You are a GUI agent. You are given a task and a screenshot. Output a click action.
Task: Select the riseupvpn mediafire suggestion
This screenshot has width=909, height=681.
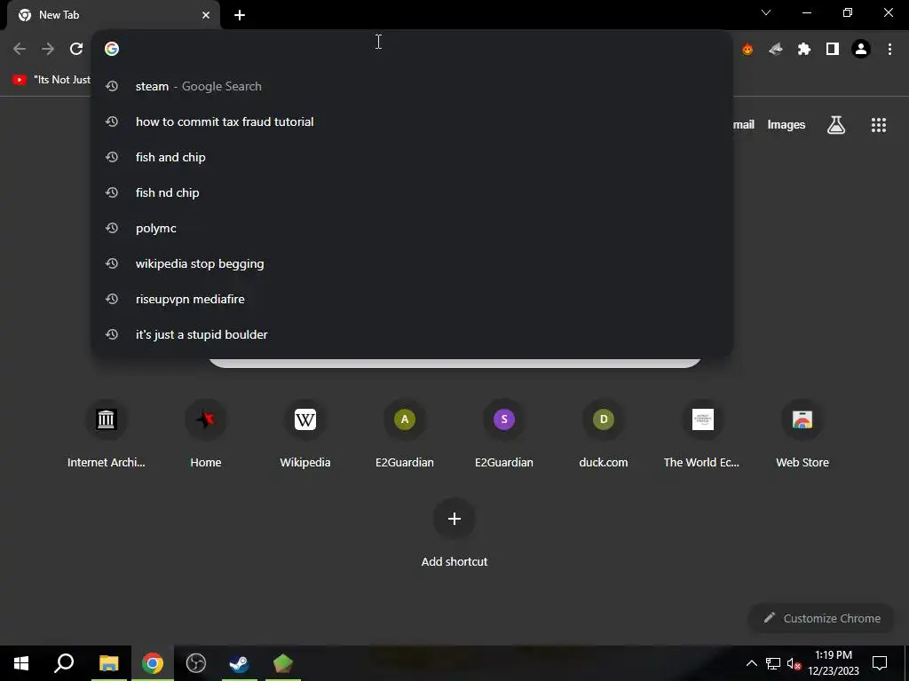[412, 299]
